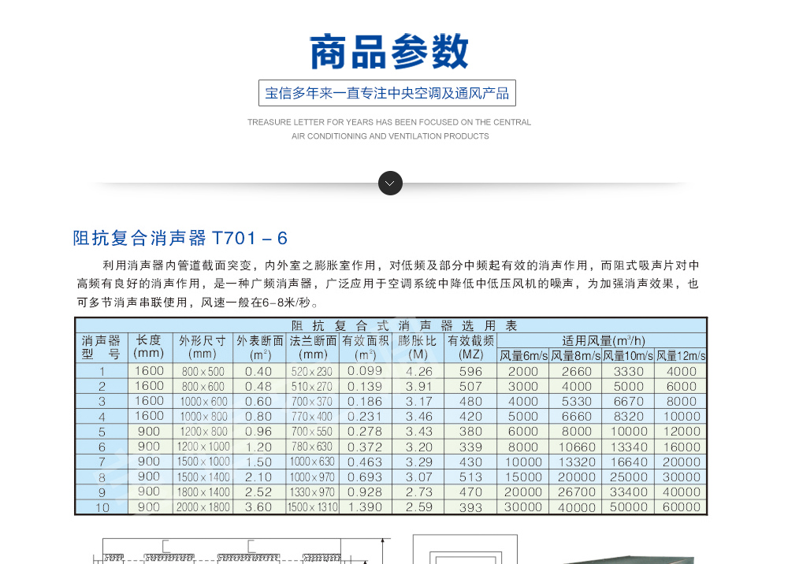Open the square front-view diagram
Viewport: 788px width, 564px height.
(x=465, y=551)
